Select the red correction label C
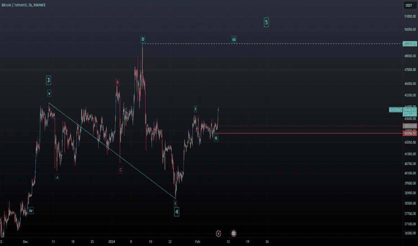 click(121, 170)
